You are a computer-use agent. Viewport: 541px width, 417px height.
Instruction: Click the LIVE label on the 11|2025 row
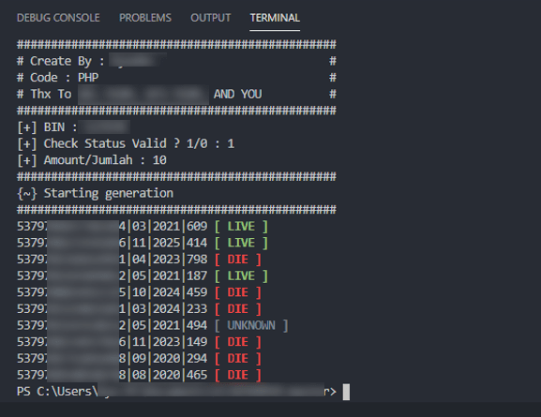241,243
